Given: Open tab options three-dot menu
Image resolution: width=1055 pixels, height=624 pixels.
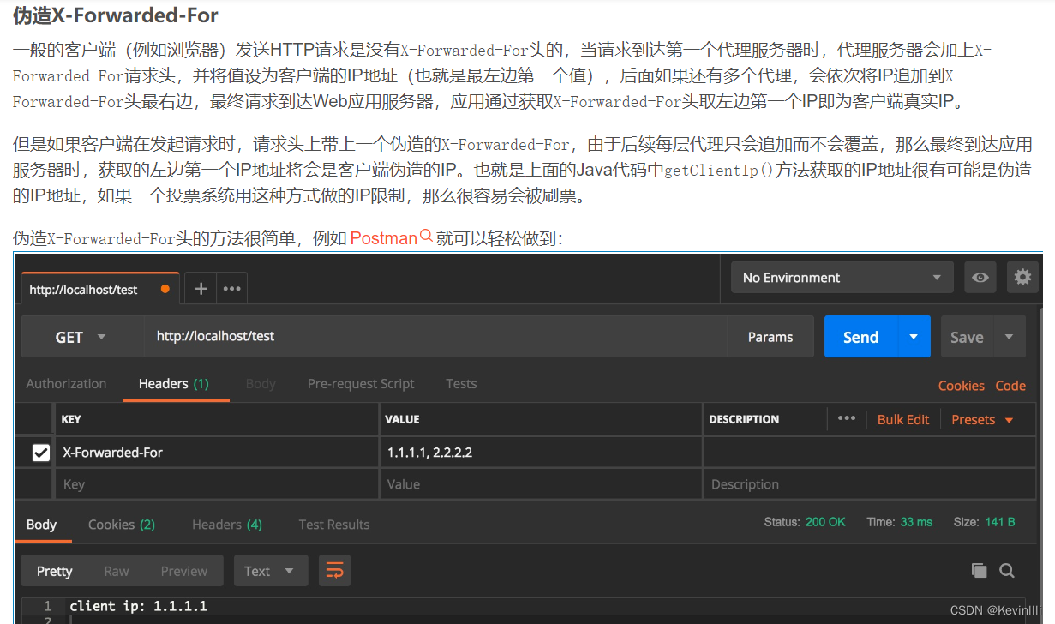Looking at the screenshot, I should pos(231,289).
